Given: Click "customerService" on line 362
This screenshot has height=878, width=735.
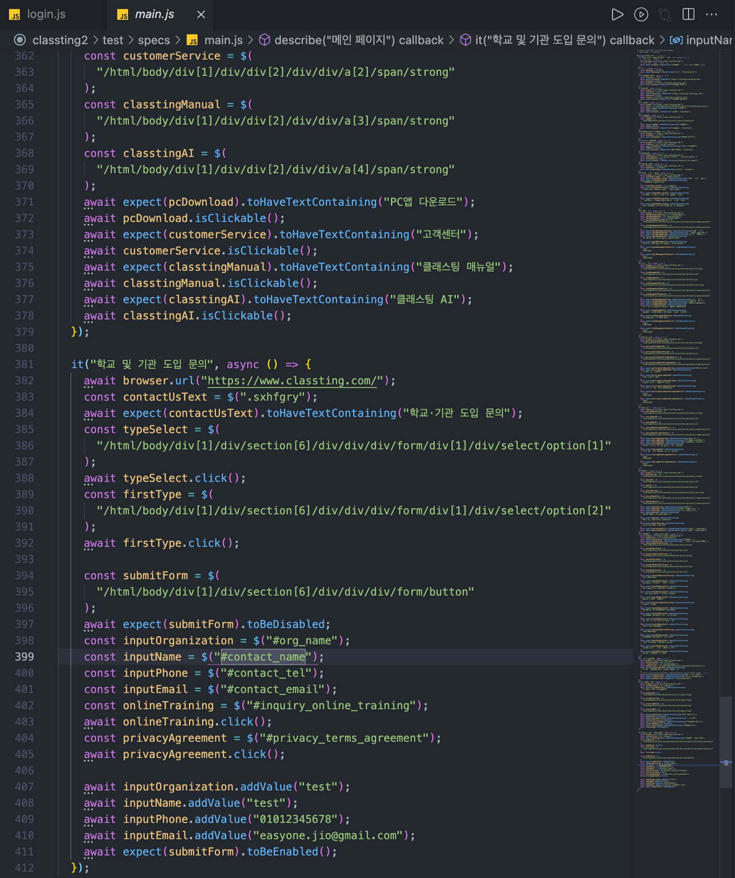Looking at the screenshot, I should coord(172,56).
